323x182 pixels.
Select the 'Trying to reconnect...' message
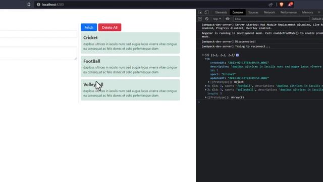click(236, 47)
